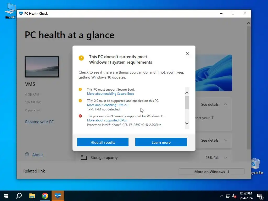Click the large warning icon in dialog header
This screenshot has width=268, height=201.
tap(81, 58)
